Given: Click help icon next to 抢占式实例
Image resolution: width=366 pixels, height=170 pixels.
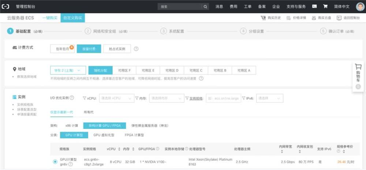Looking at the screenshot, I should 136,49.
